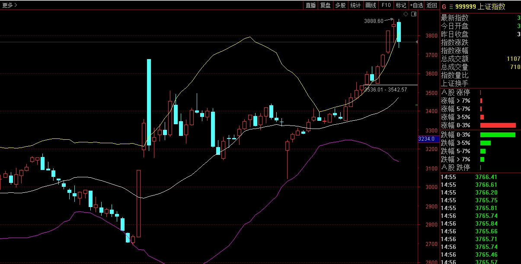Select the tick row with value 3765.75
The width and height of the screenshot is (521, 264).
480,200
